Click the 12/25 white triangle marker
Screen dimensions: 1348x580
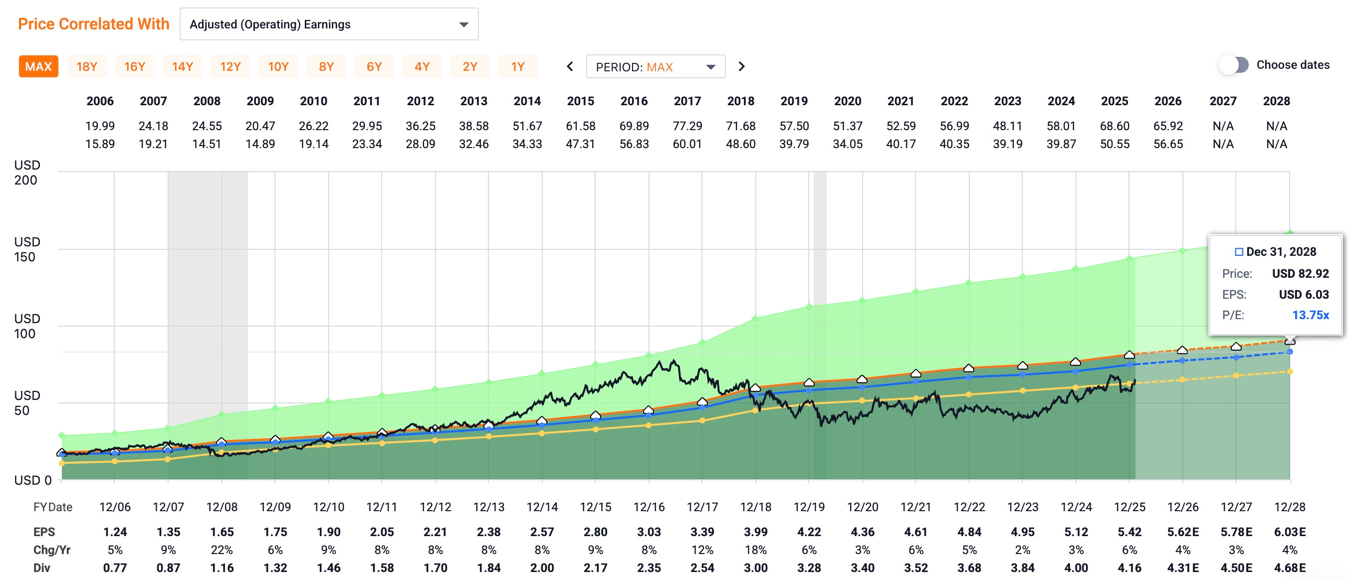[1129, 355]
